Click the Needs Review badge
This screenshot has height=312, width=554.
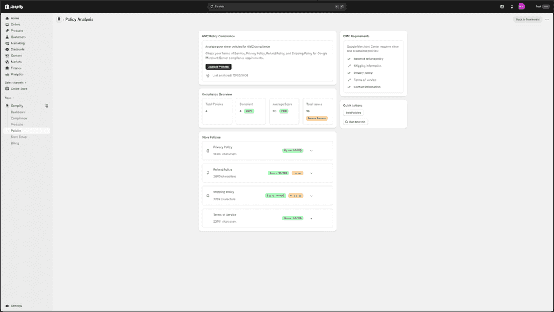click(x=317, y=118)
